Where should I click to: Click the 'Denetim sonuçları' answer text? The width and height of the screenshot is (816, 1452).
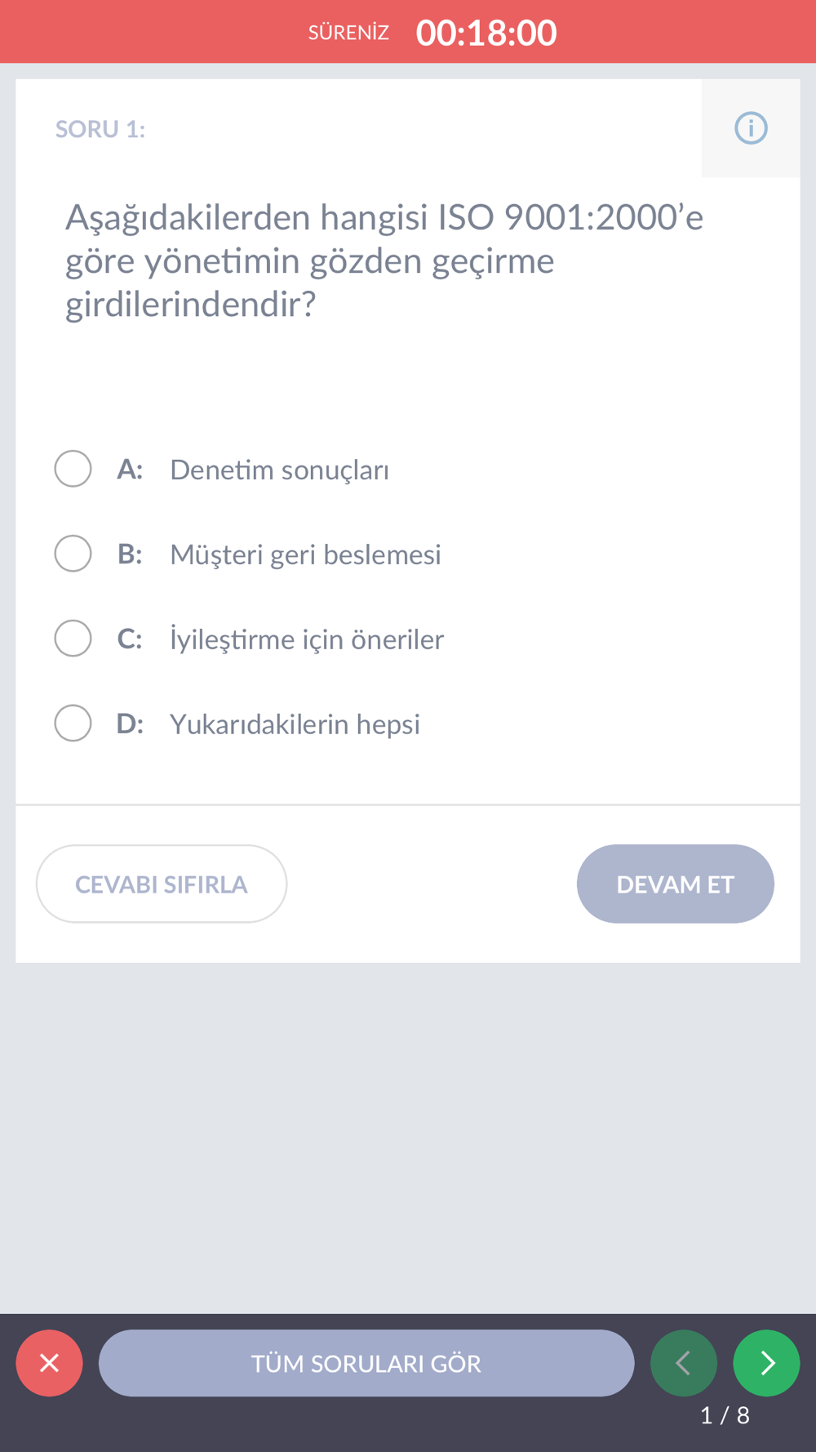point(279,470)
